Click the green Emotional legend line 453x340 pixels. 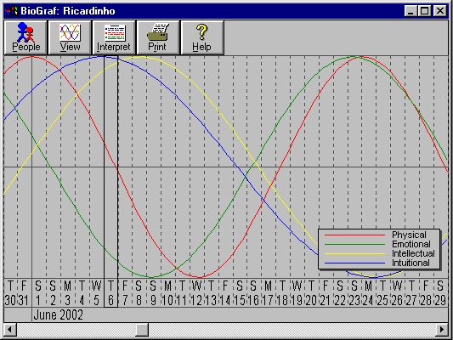[x=354, y=245]
